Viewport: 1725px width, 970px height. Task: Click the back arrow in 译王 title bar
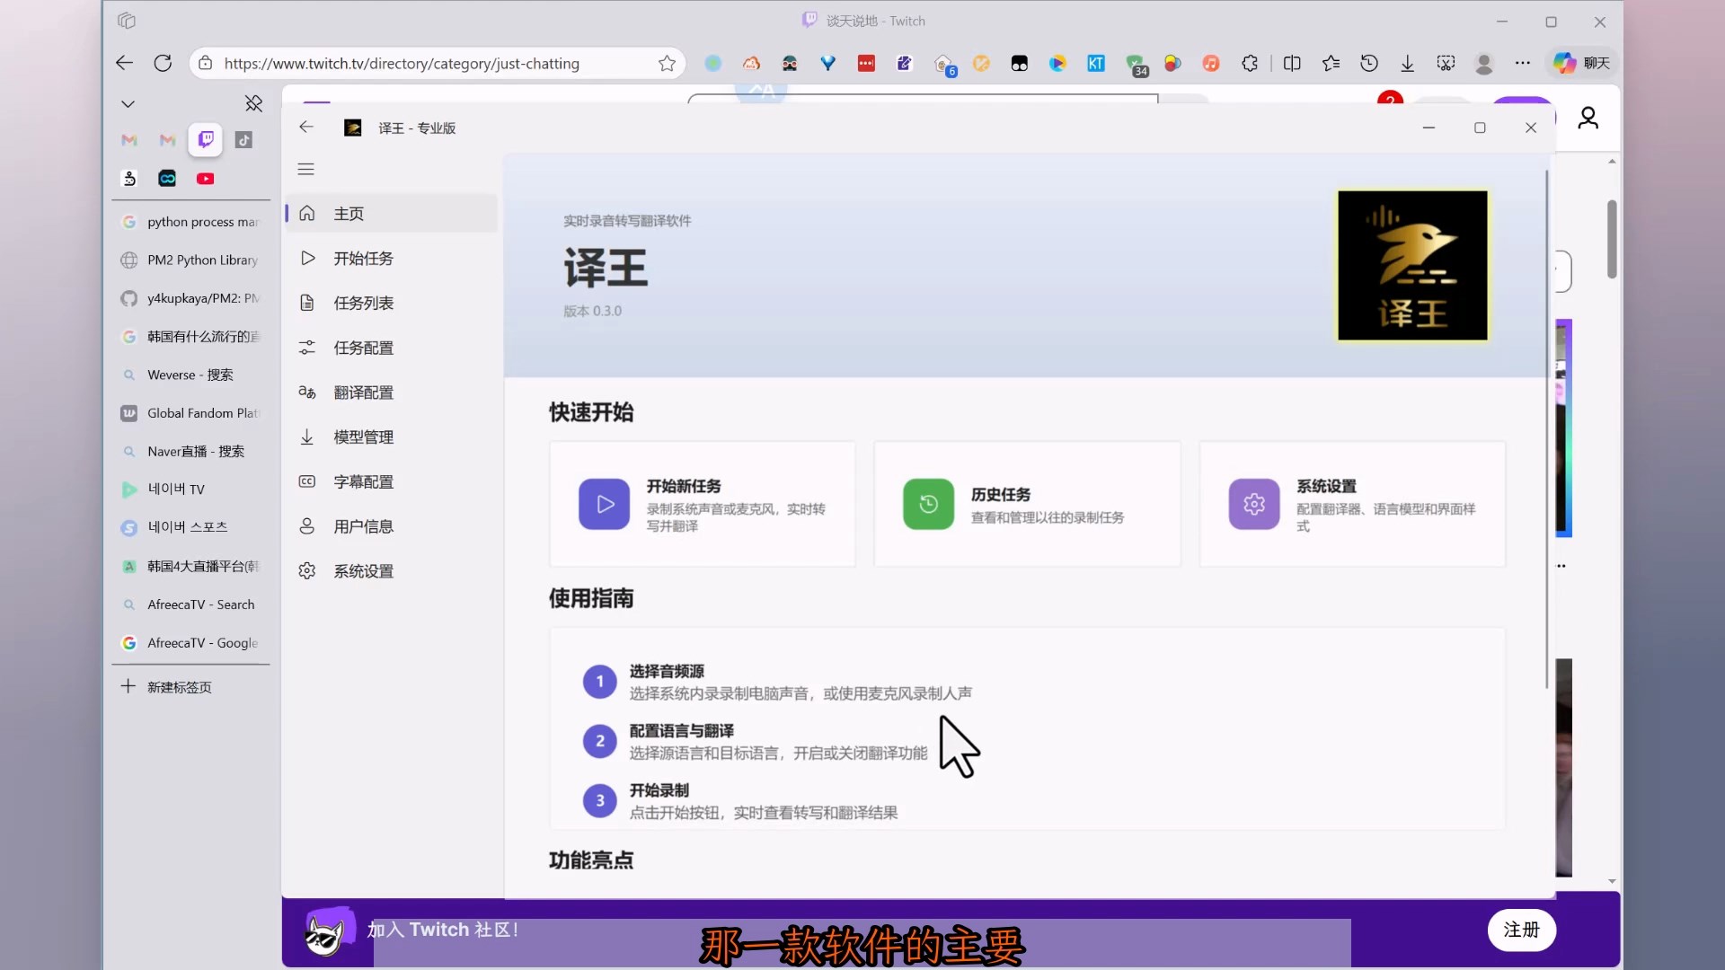[x=306, y=128]
